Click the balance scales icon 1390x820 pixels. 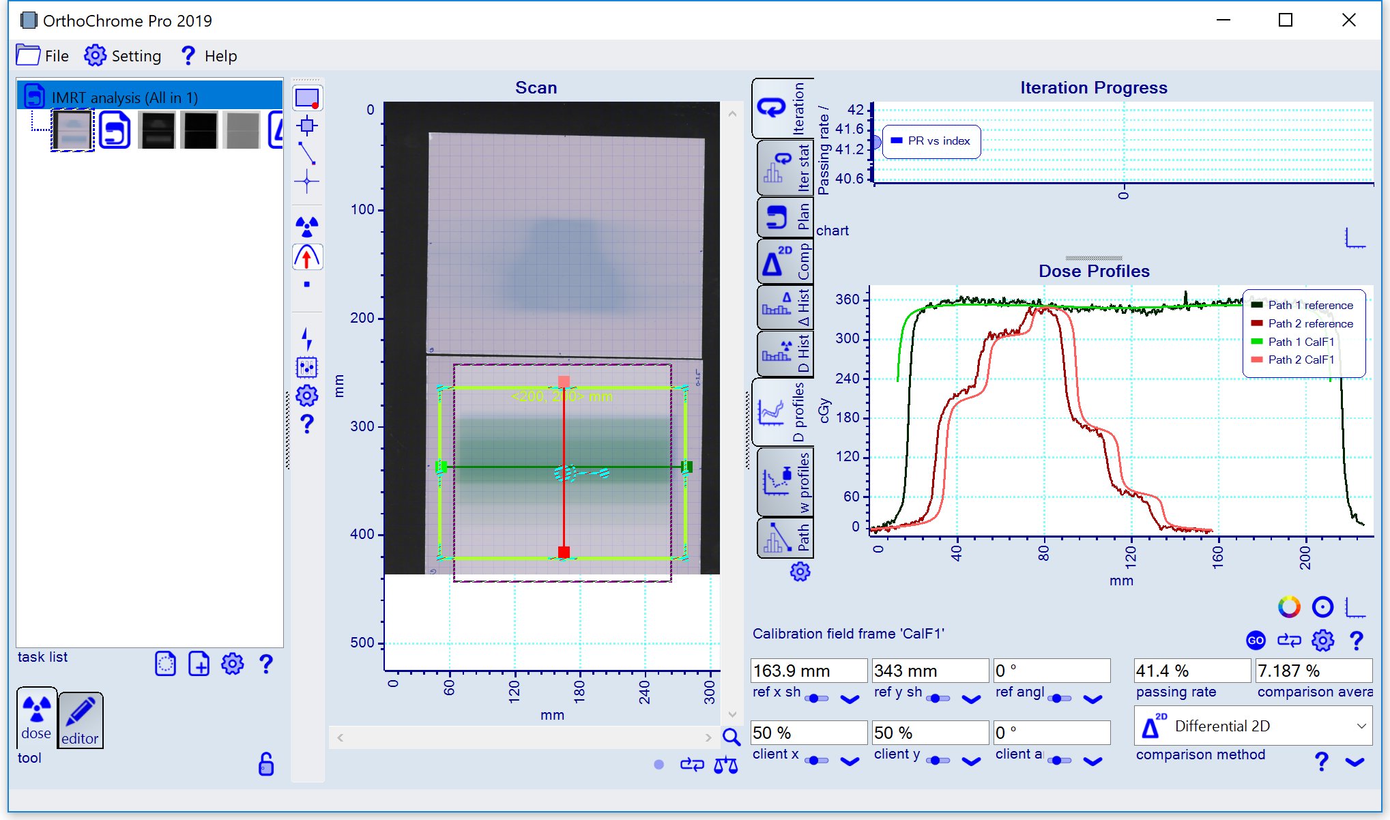[725, 765]
